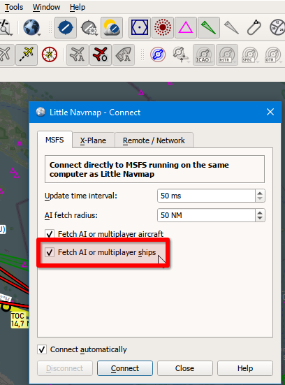The height and width of the screenshot is (385, 285).
Task: Click the Close button
Action: [x=185, y=368]
